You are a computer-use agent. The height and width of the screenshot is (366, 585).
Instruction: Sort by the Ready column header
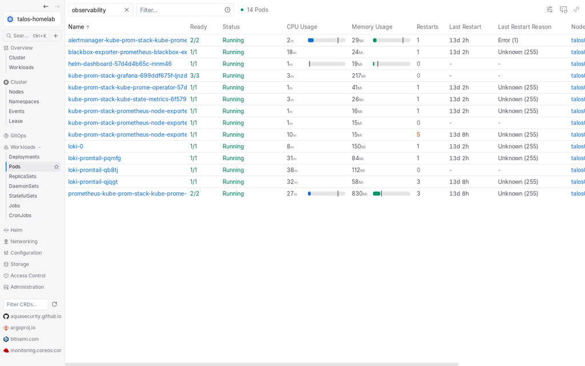click(x=198, y=27)
